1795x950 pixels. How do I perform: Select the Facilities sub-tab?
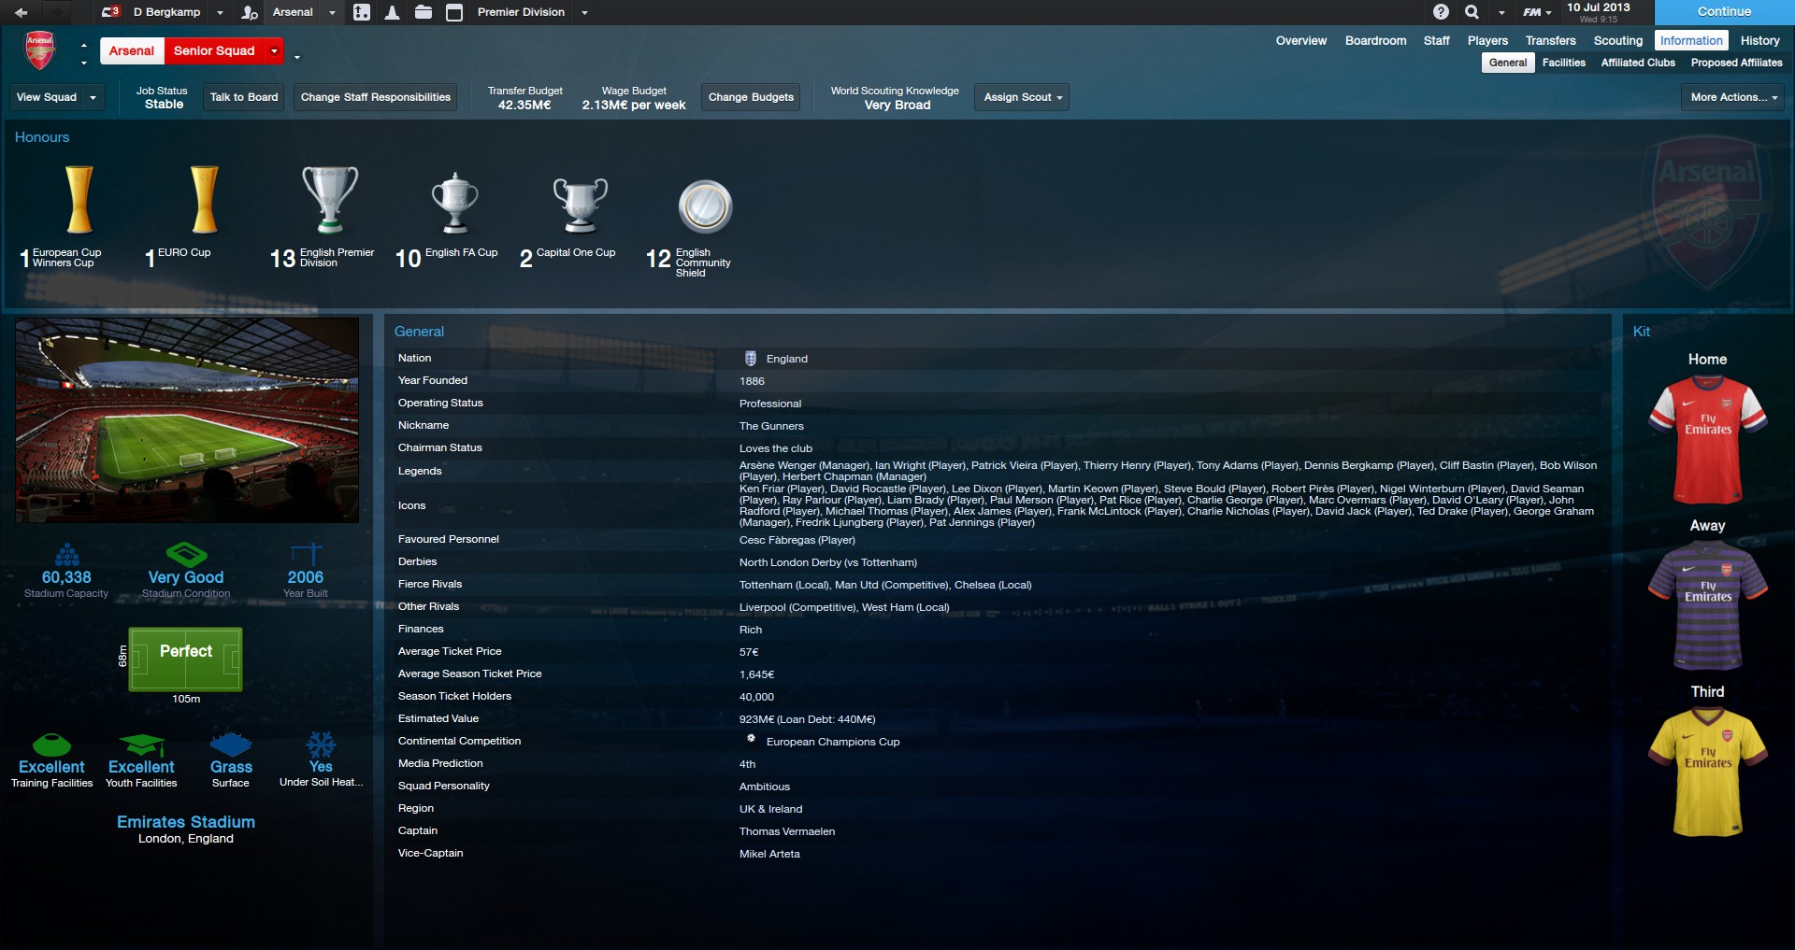click(1563, 63)
